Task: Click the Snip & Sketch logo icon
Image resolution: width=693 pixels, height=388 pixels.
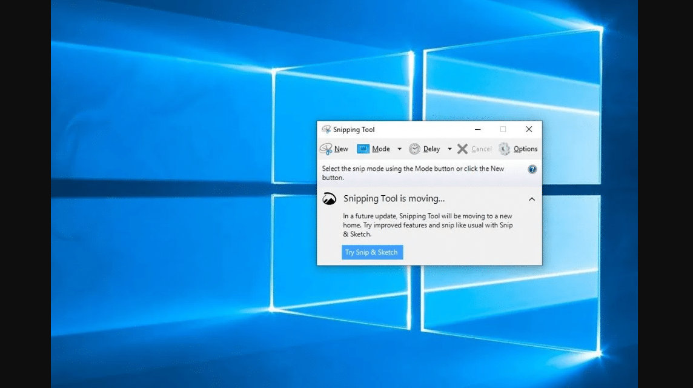Action: point(330,199)
